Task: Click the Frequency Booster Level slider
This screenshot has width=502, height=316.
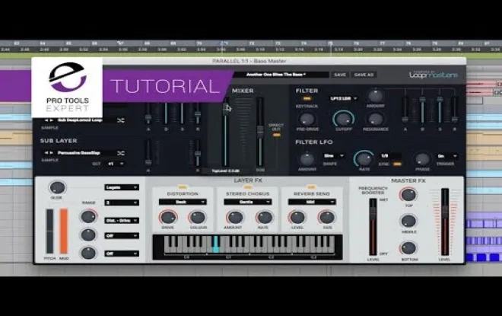Action: [373, 227]
